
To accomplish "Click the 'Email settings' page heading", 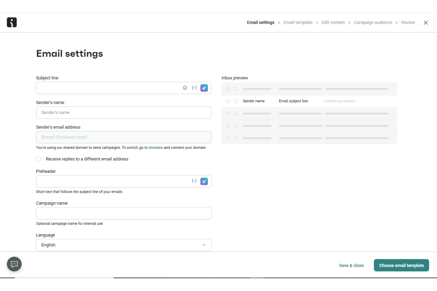I will pos(70,54).
